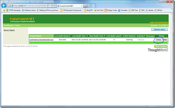Click next build time 2011-12-30 13:39:48
175x108 pixels.
coord(97,40)
